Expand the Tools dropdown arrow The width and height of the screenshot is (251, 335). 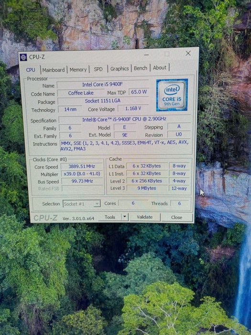125,217
